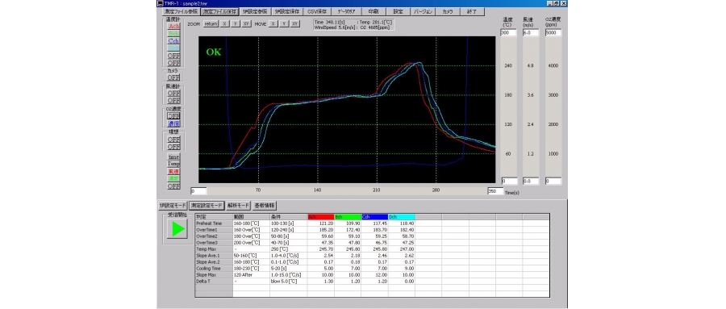726x309 pixels.
Task: Open 炉設定参照 in the top bar
Action: 255,10
